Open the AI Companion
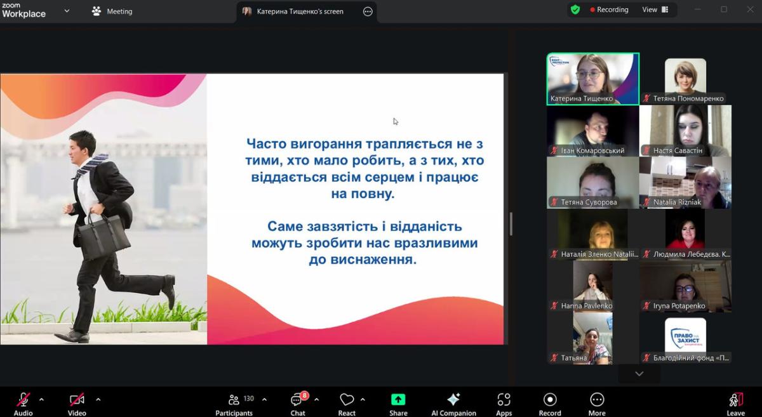The image size is (762, 417). click(x=453, y=404)
